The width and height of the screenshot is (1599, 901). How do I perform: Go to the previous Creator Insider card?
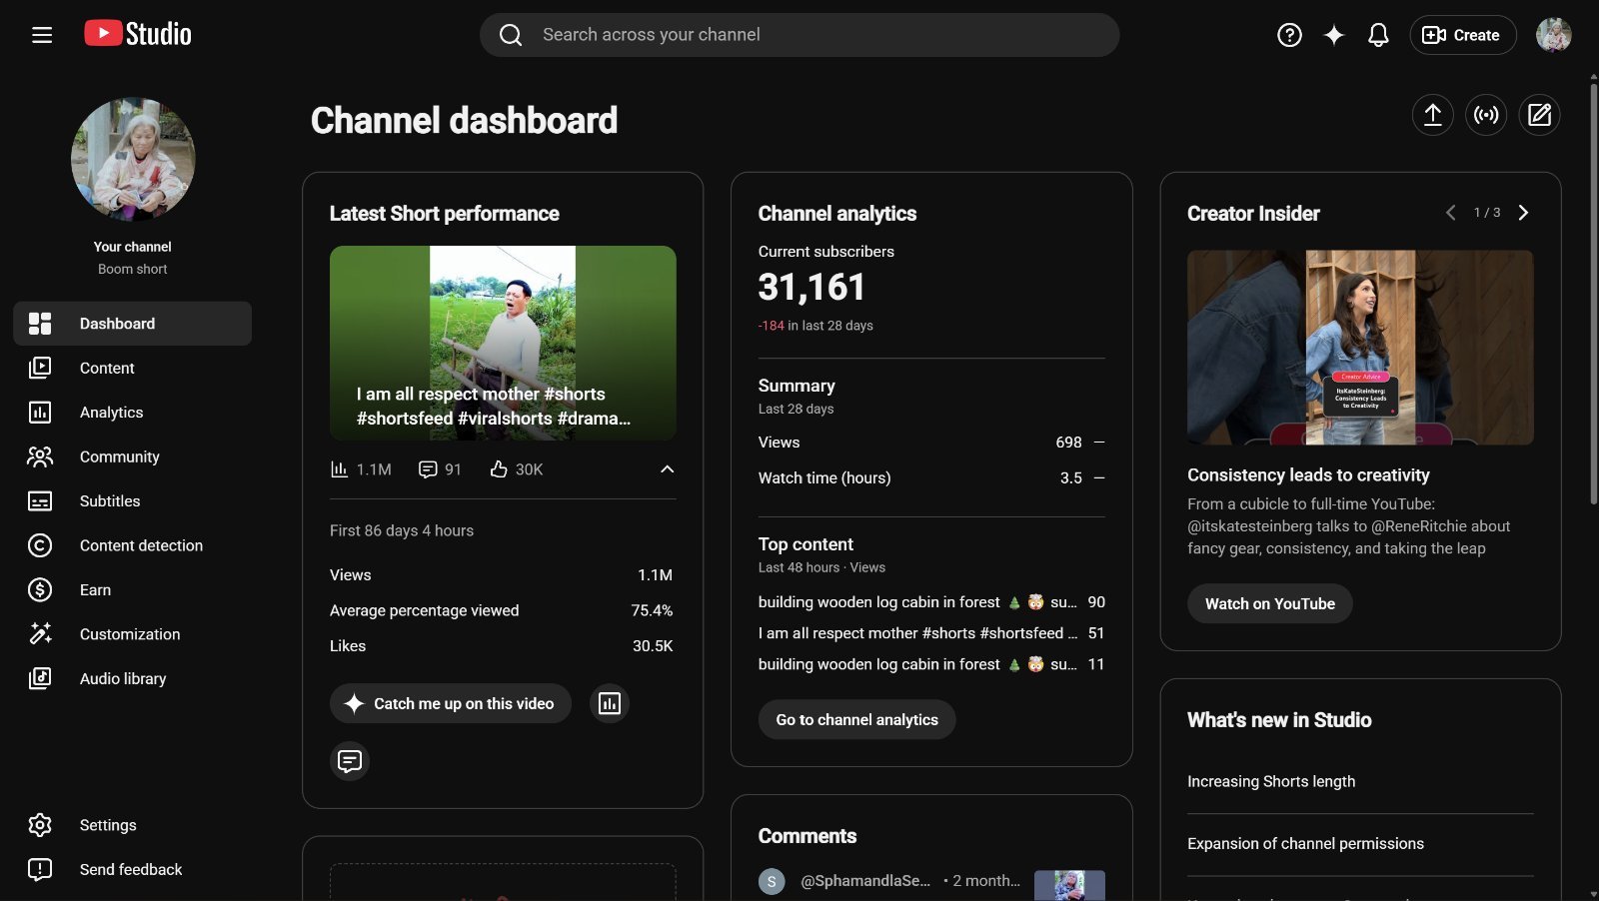[1451, 213]
